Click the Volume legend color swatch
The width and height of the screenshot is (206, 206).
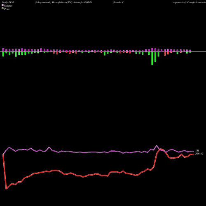[x=2, y=5]
